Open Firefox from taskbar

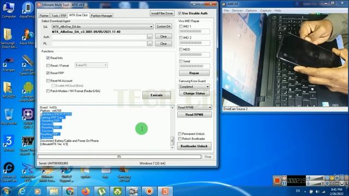(x=86, y=191)
